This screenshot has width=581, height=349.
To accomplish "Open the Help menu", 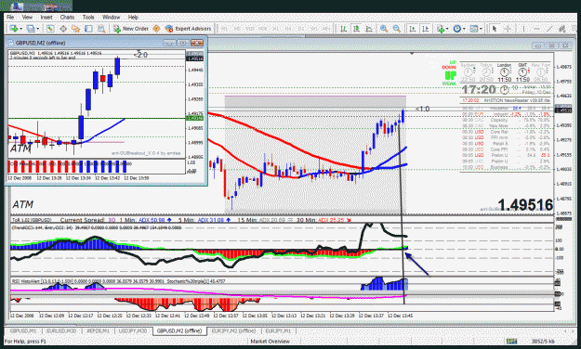I will click(133, 18).
